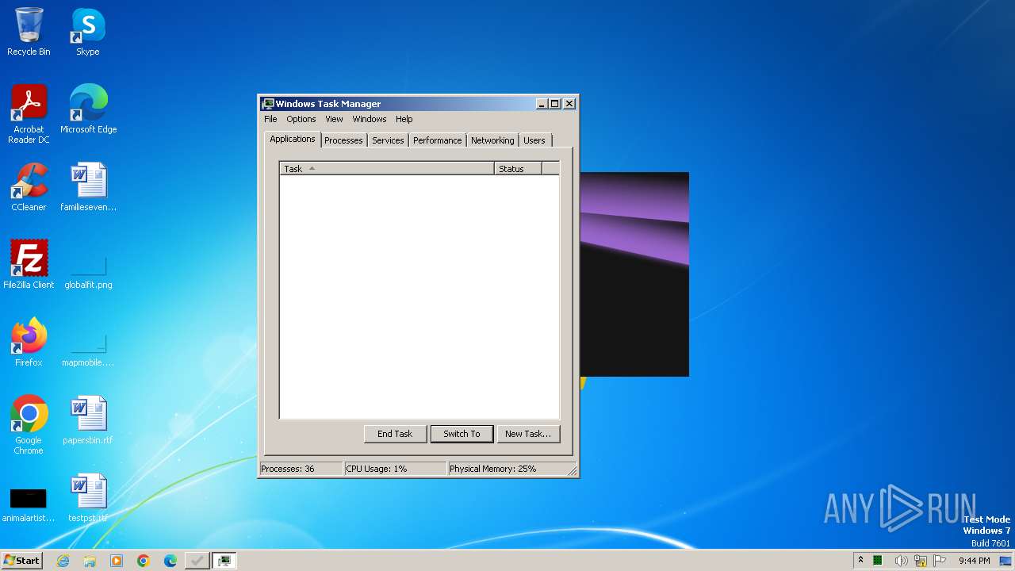Viewport: 1015px width, 571px height.
Task: Switch to the Processes tab
Action: click(x=343, y=140)
